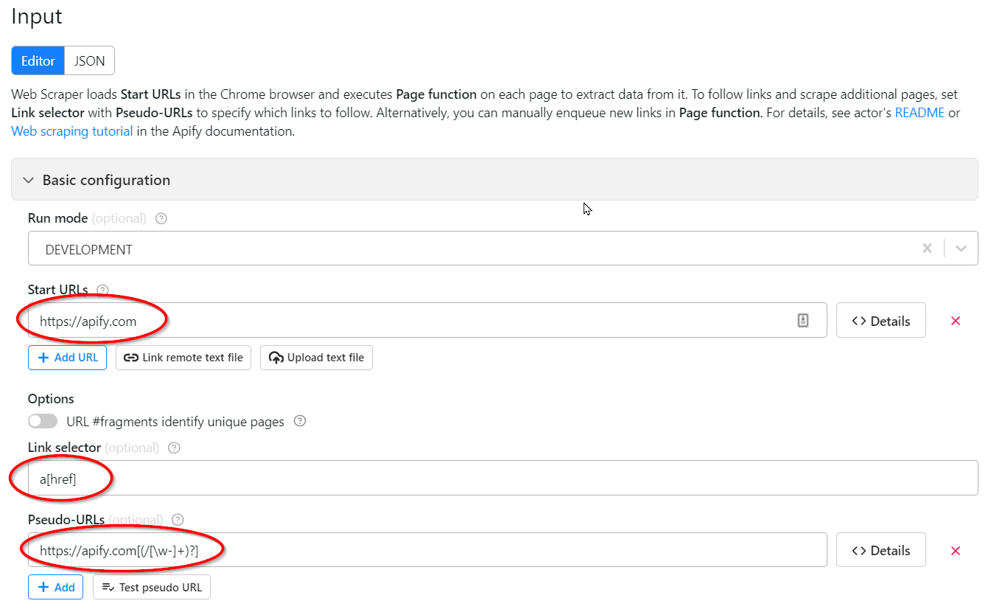Collapse the Basic configuration section
Image resolution: width=1005 pixels, height=612 pixels.
tap(494, 180)
